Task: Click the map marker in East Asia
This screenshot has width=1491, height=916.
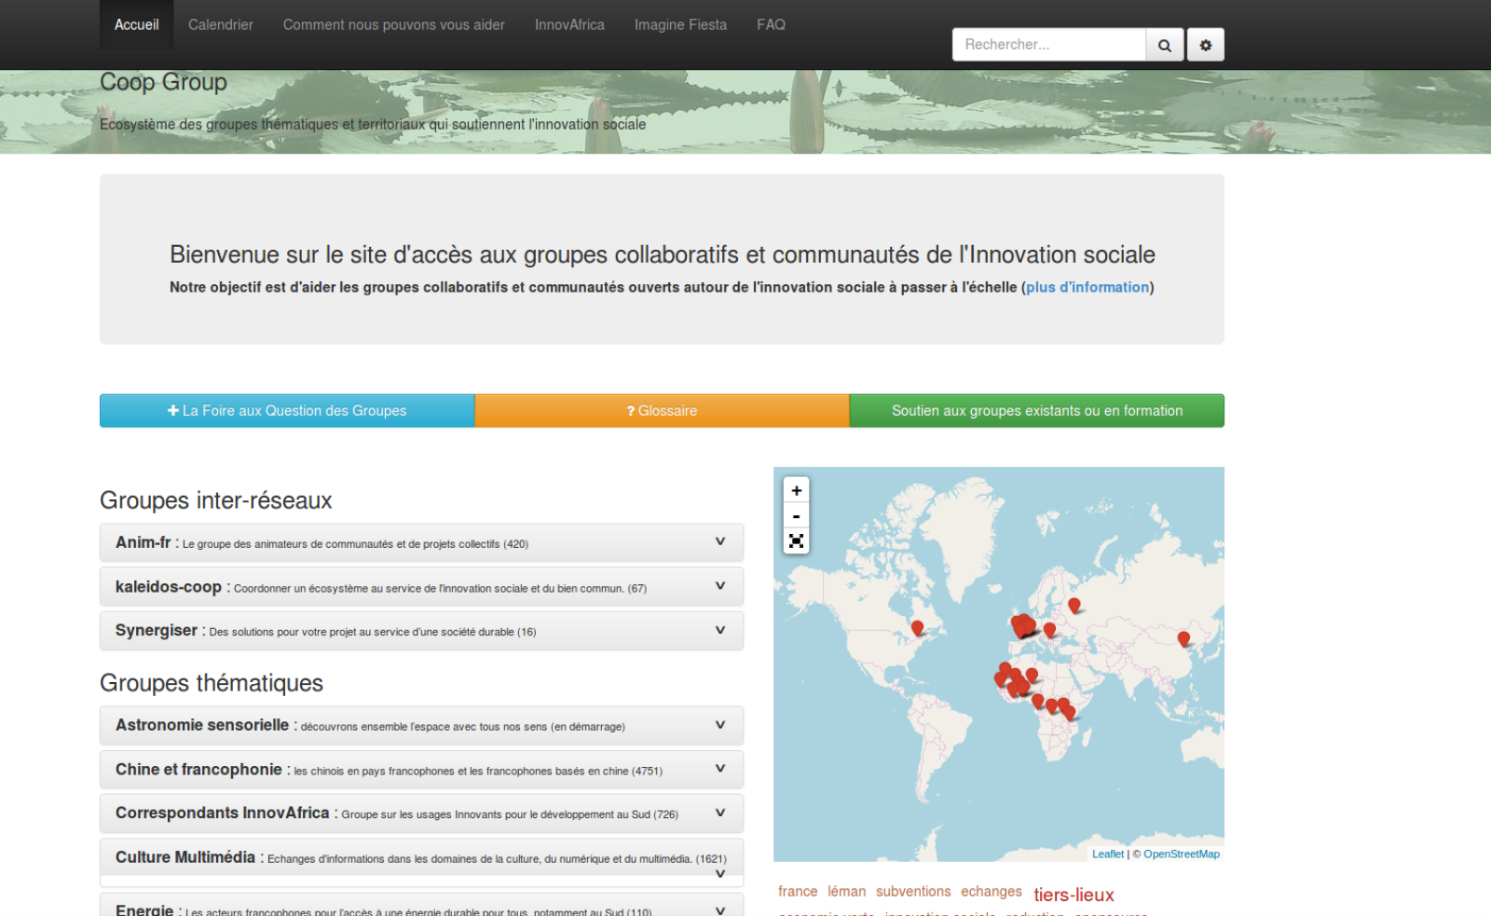Action: 1183,639
